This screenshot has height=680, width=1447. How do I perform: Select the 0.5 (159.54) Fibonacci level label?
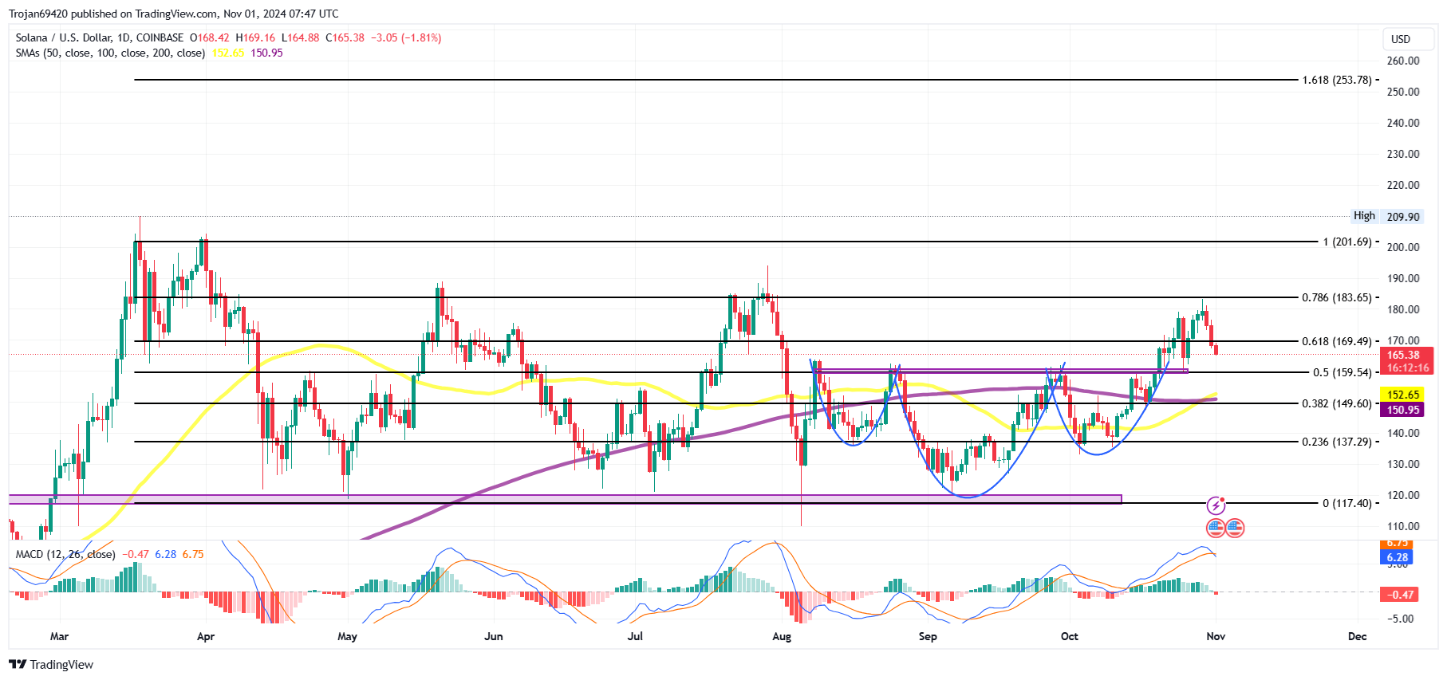click(1342, 372)
